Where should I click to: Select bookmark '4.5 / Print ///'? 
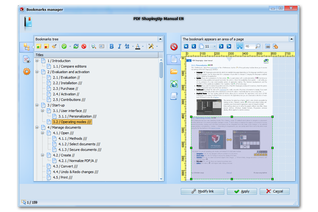click(x=63, y=177)
